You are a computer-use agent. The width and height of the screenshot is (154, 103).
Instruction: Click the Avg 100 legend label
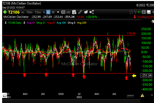(61, 23)
